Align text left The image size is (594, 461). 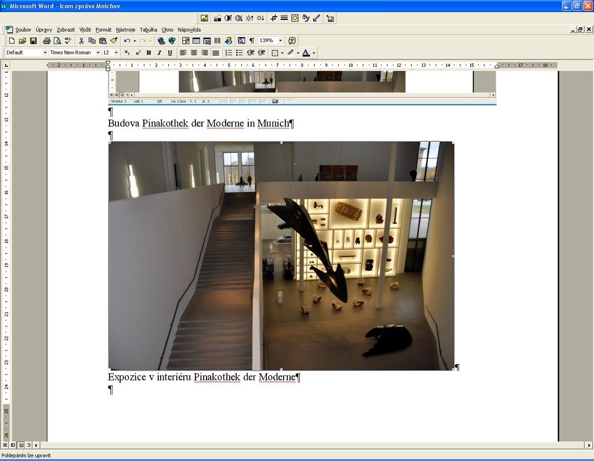tap(183, 53)
